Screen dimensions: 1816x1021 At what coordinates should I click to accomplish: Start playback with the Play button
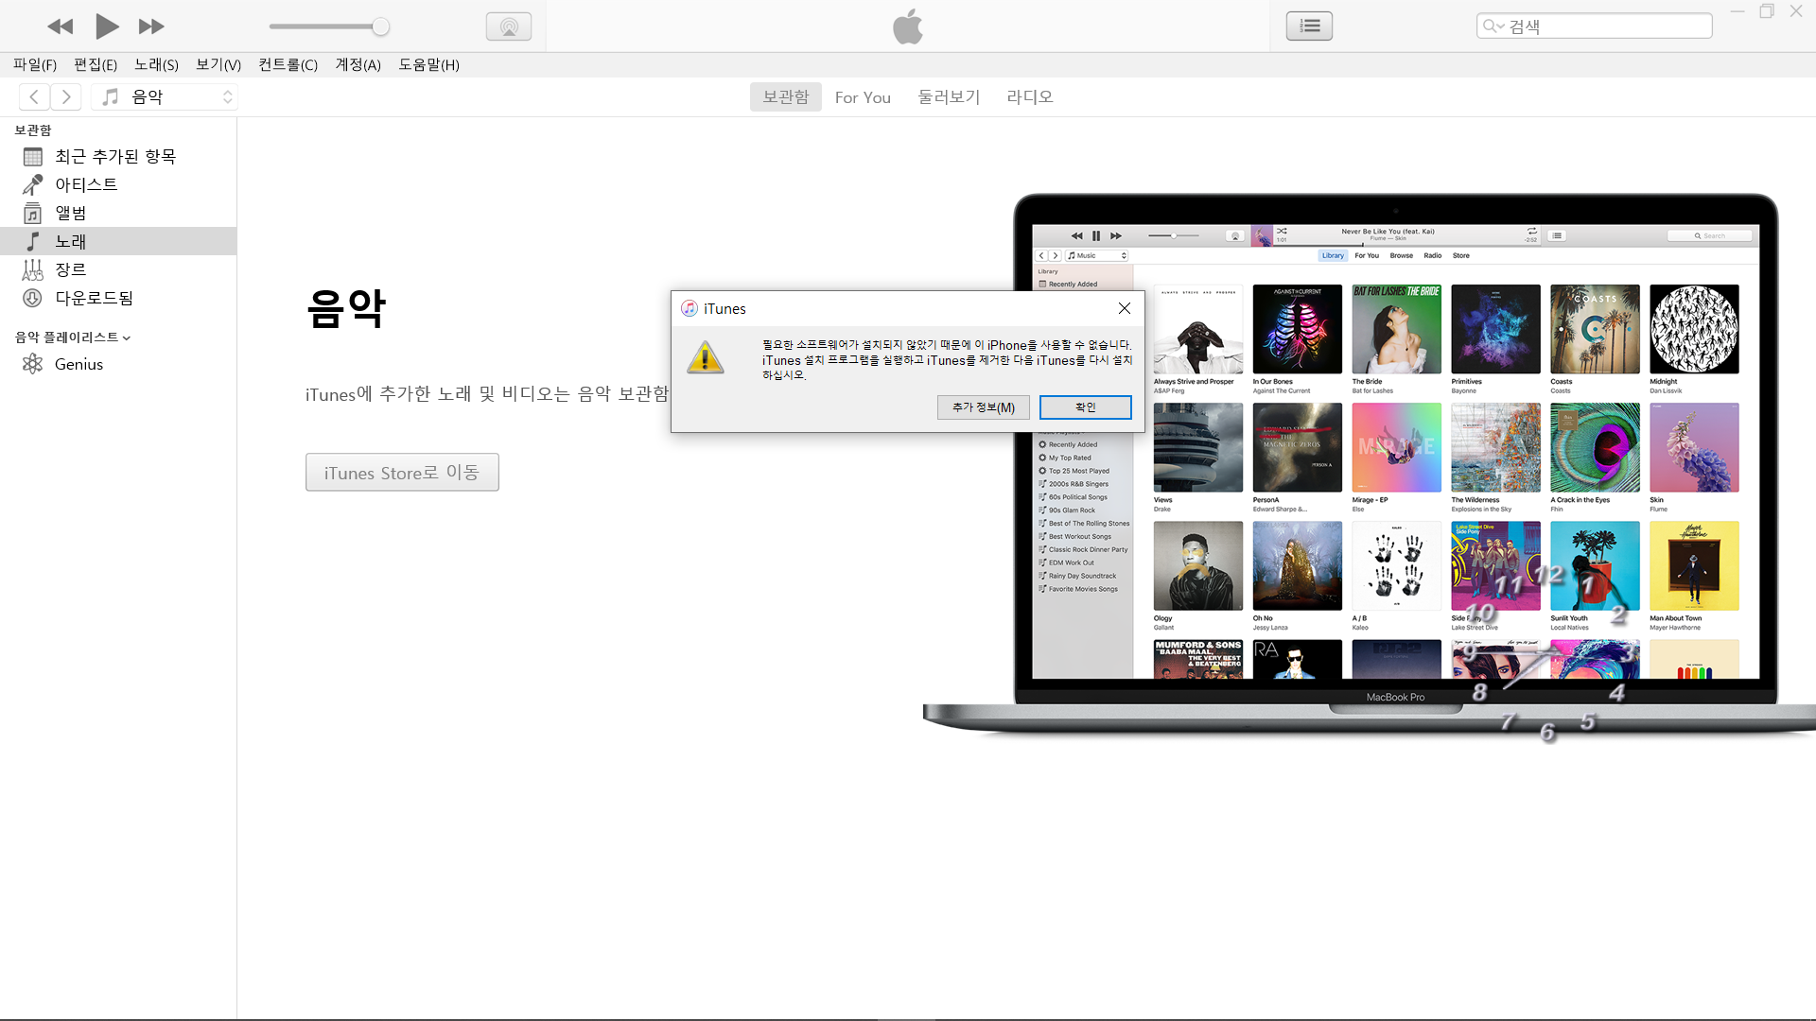pos(107,26)
